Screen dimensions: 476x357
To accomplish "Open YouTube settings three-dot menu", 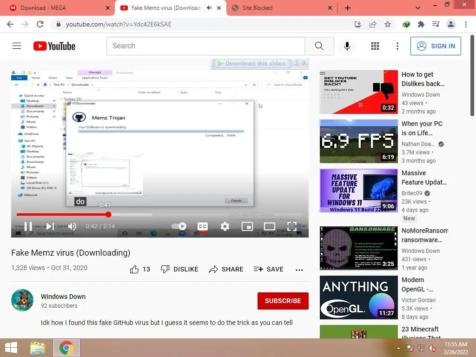I will pyautogui.click(x=397, y=46).
